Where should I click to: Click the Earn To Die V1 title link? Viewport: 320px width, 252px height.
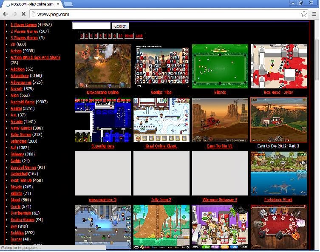(220, 146)
